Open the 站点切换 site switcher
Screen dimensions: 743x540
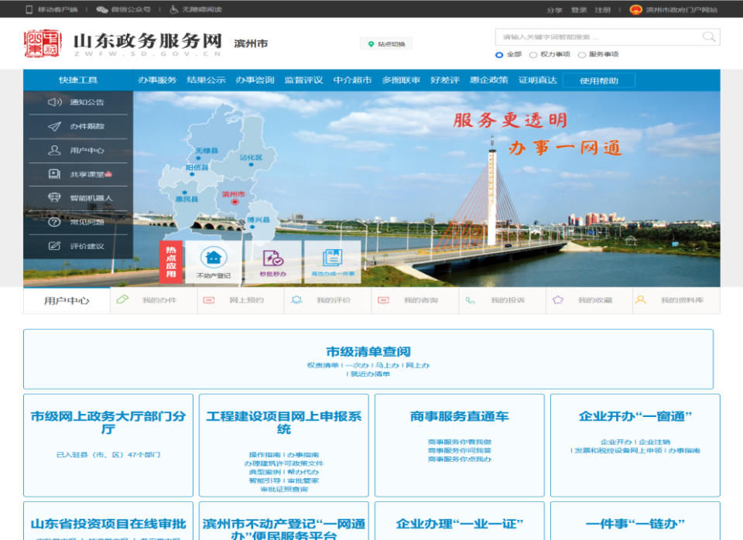(385, 44)
